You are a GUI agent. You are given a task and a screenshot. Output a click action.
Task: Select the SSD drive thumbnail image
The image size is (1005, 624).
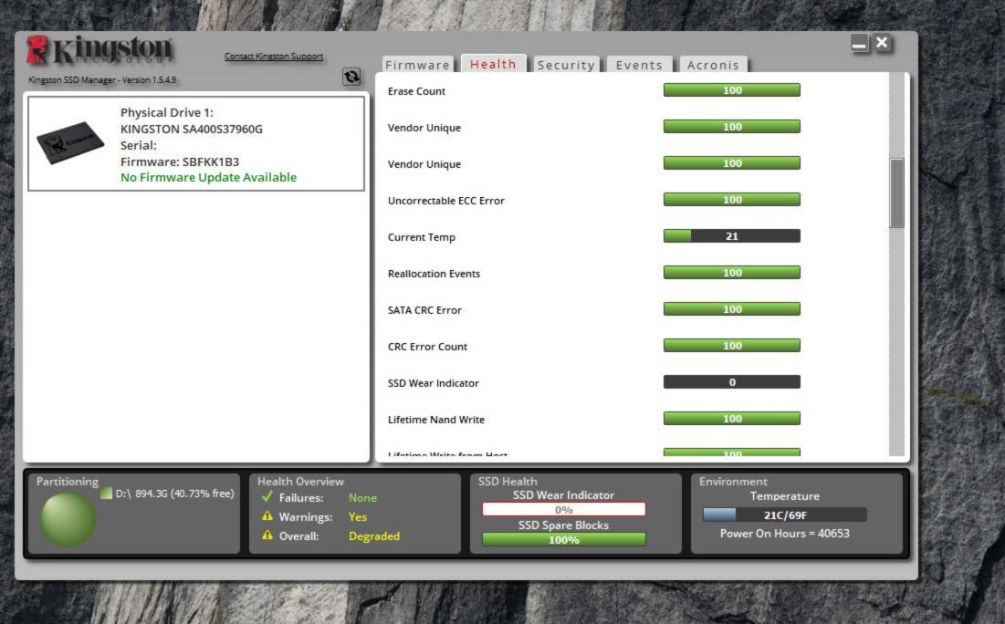[70, 142]
